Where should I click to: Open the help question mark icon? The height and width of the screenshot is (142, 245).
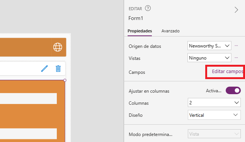click(x=148, y=8)
